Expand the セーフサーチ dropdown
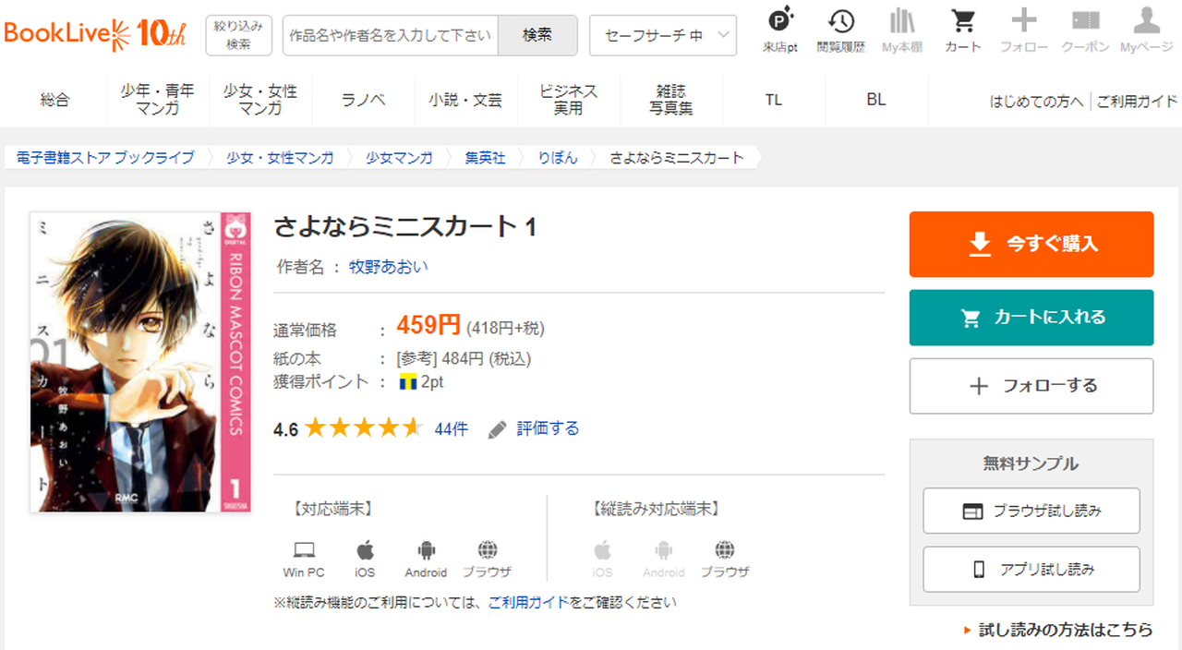Image resolution: width=1182 pixels, height=650 pixels. coord(663,35)
